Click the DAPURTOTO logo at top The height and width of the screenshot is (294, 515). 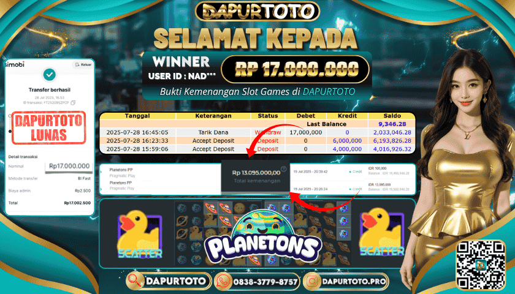click(x=257, y=12)
